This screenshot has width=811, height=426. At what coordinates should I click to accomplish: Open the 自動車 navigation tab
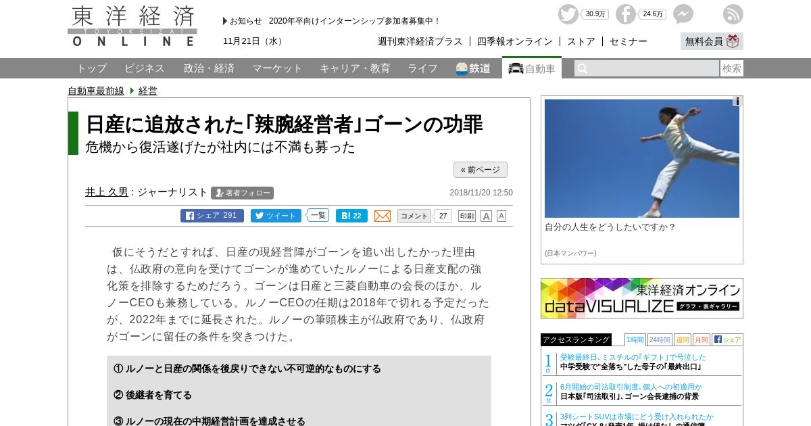coord(532,68)
